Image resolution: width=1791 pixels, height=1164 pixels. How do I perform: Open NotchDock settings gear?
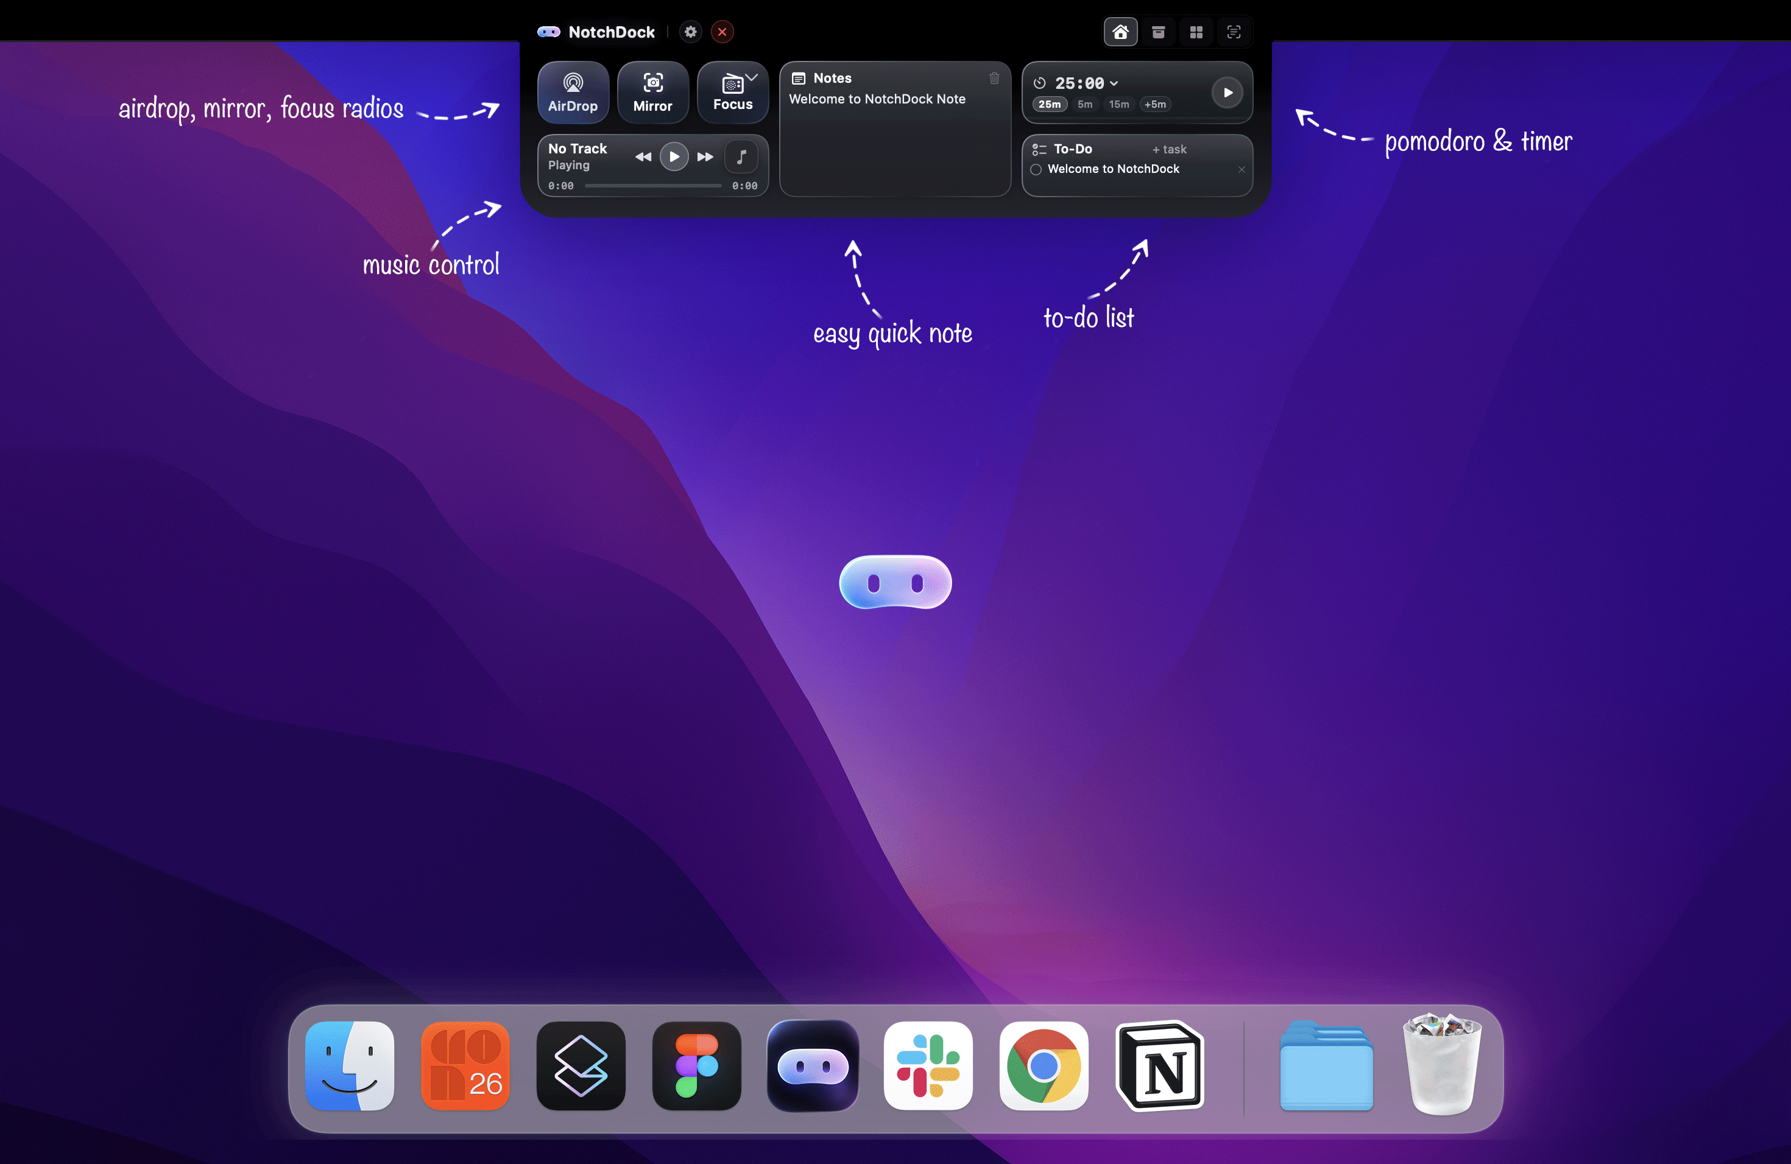690,32
